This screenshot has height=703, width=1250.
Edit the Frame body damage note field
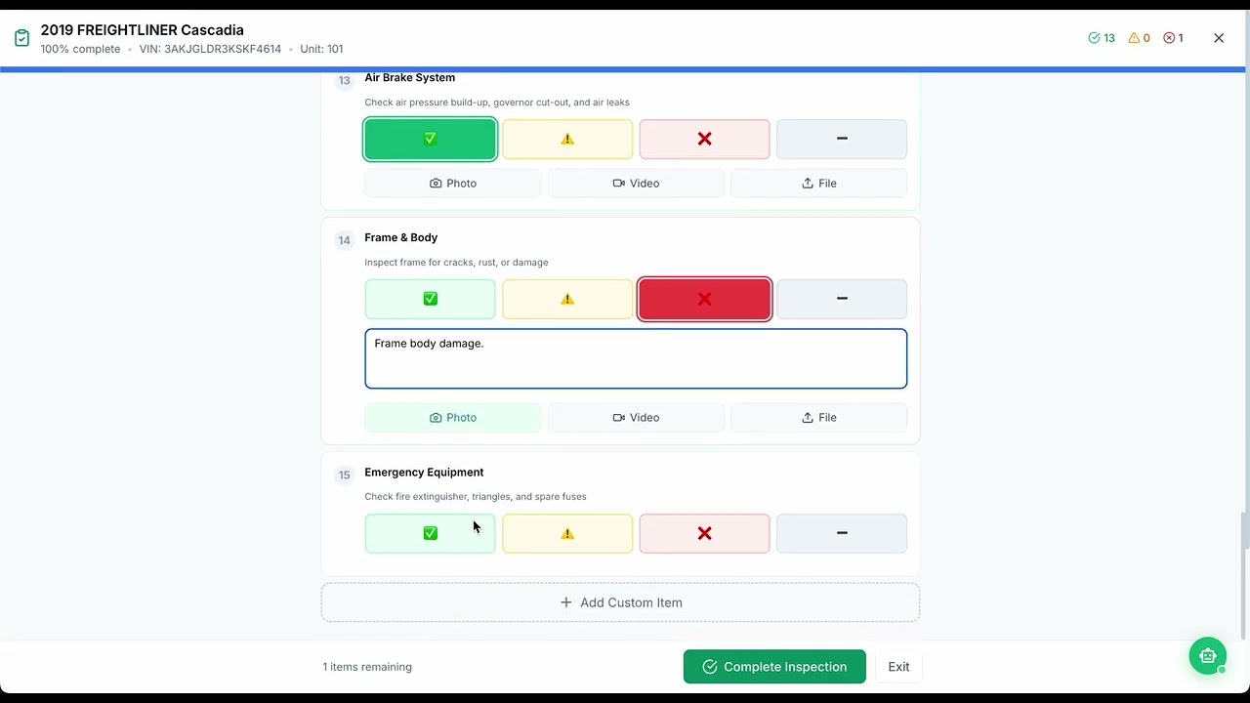click(636, 358)
